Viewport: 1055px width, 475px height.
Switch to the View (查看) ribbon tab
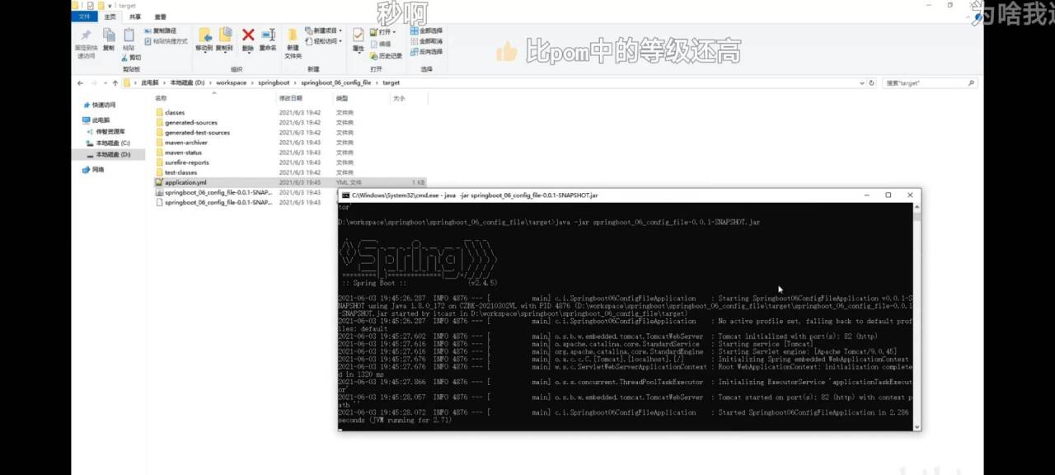click(x=160, y=16)
